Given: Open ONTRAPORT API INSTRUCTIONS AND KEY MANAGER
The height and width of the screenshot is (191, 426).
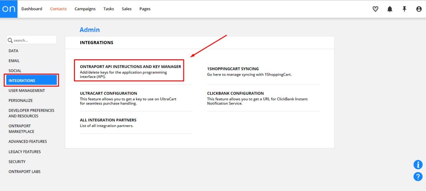Looking at the screenshot, I should click(x=130, y=67).
